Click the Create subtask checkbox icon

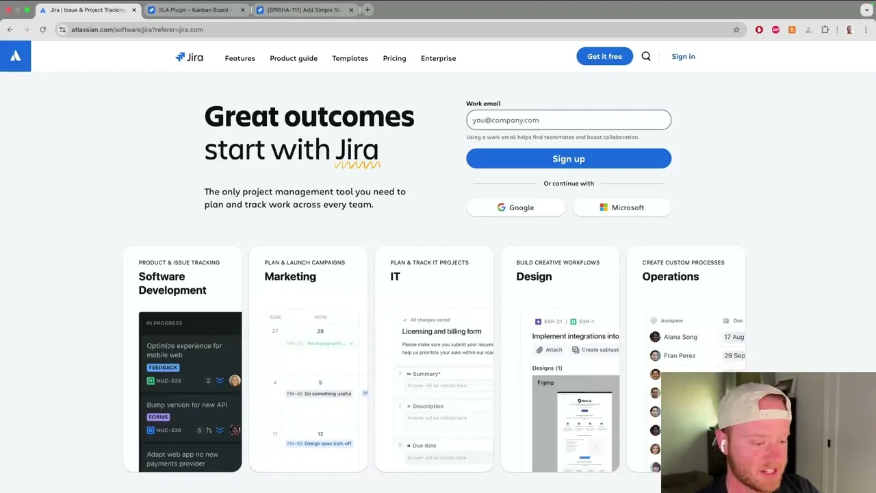point(576,350)
